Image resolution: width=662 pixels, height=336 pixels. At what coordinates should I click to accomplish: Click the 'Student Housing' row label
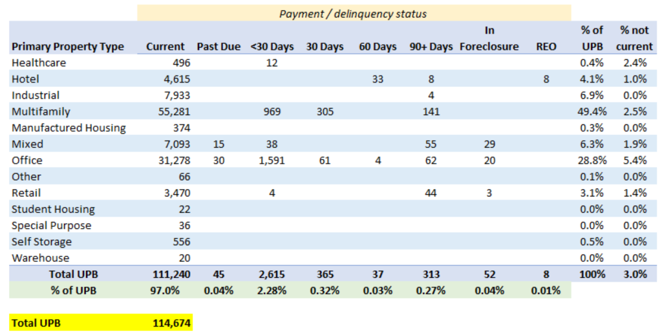pyautogui.click(x=53, y=209)
